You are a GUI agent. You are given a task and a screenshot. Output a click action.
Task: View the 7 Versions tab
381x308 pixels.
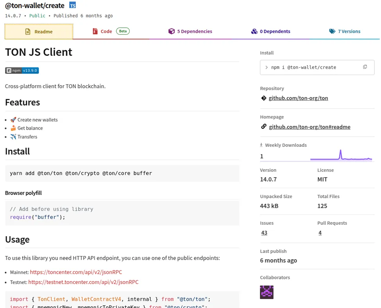(345, 31)
